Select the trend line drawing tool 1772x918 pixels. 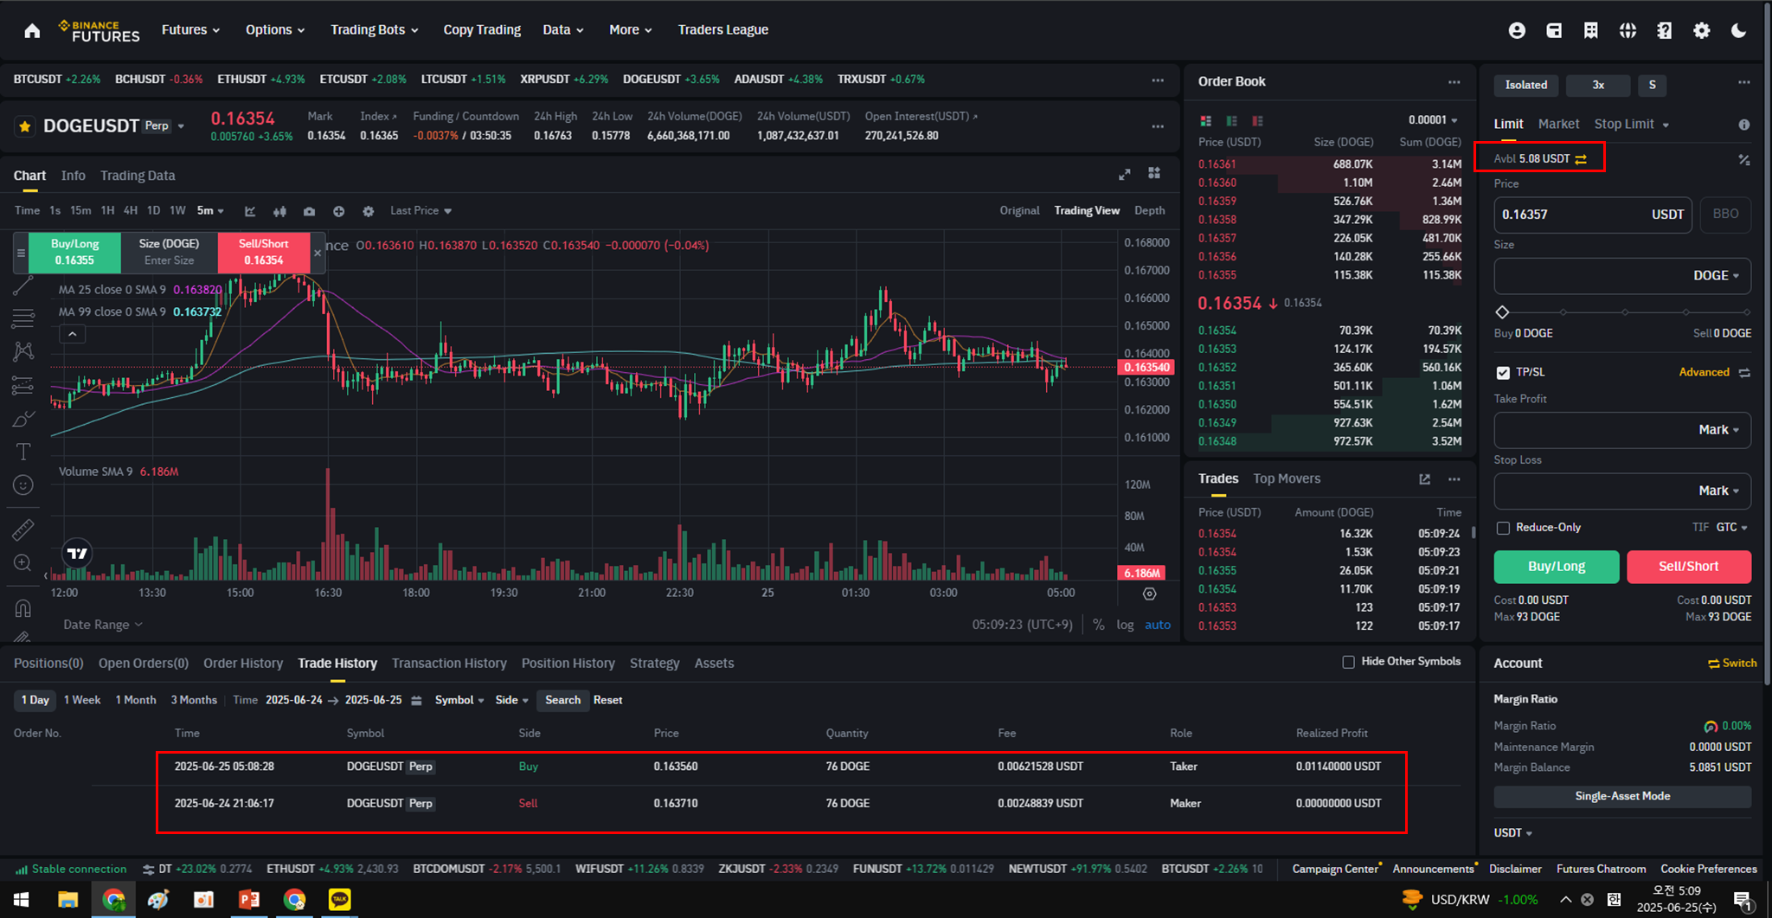pyautogui.click(x=23, y=286)
